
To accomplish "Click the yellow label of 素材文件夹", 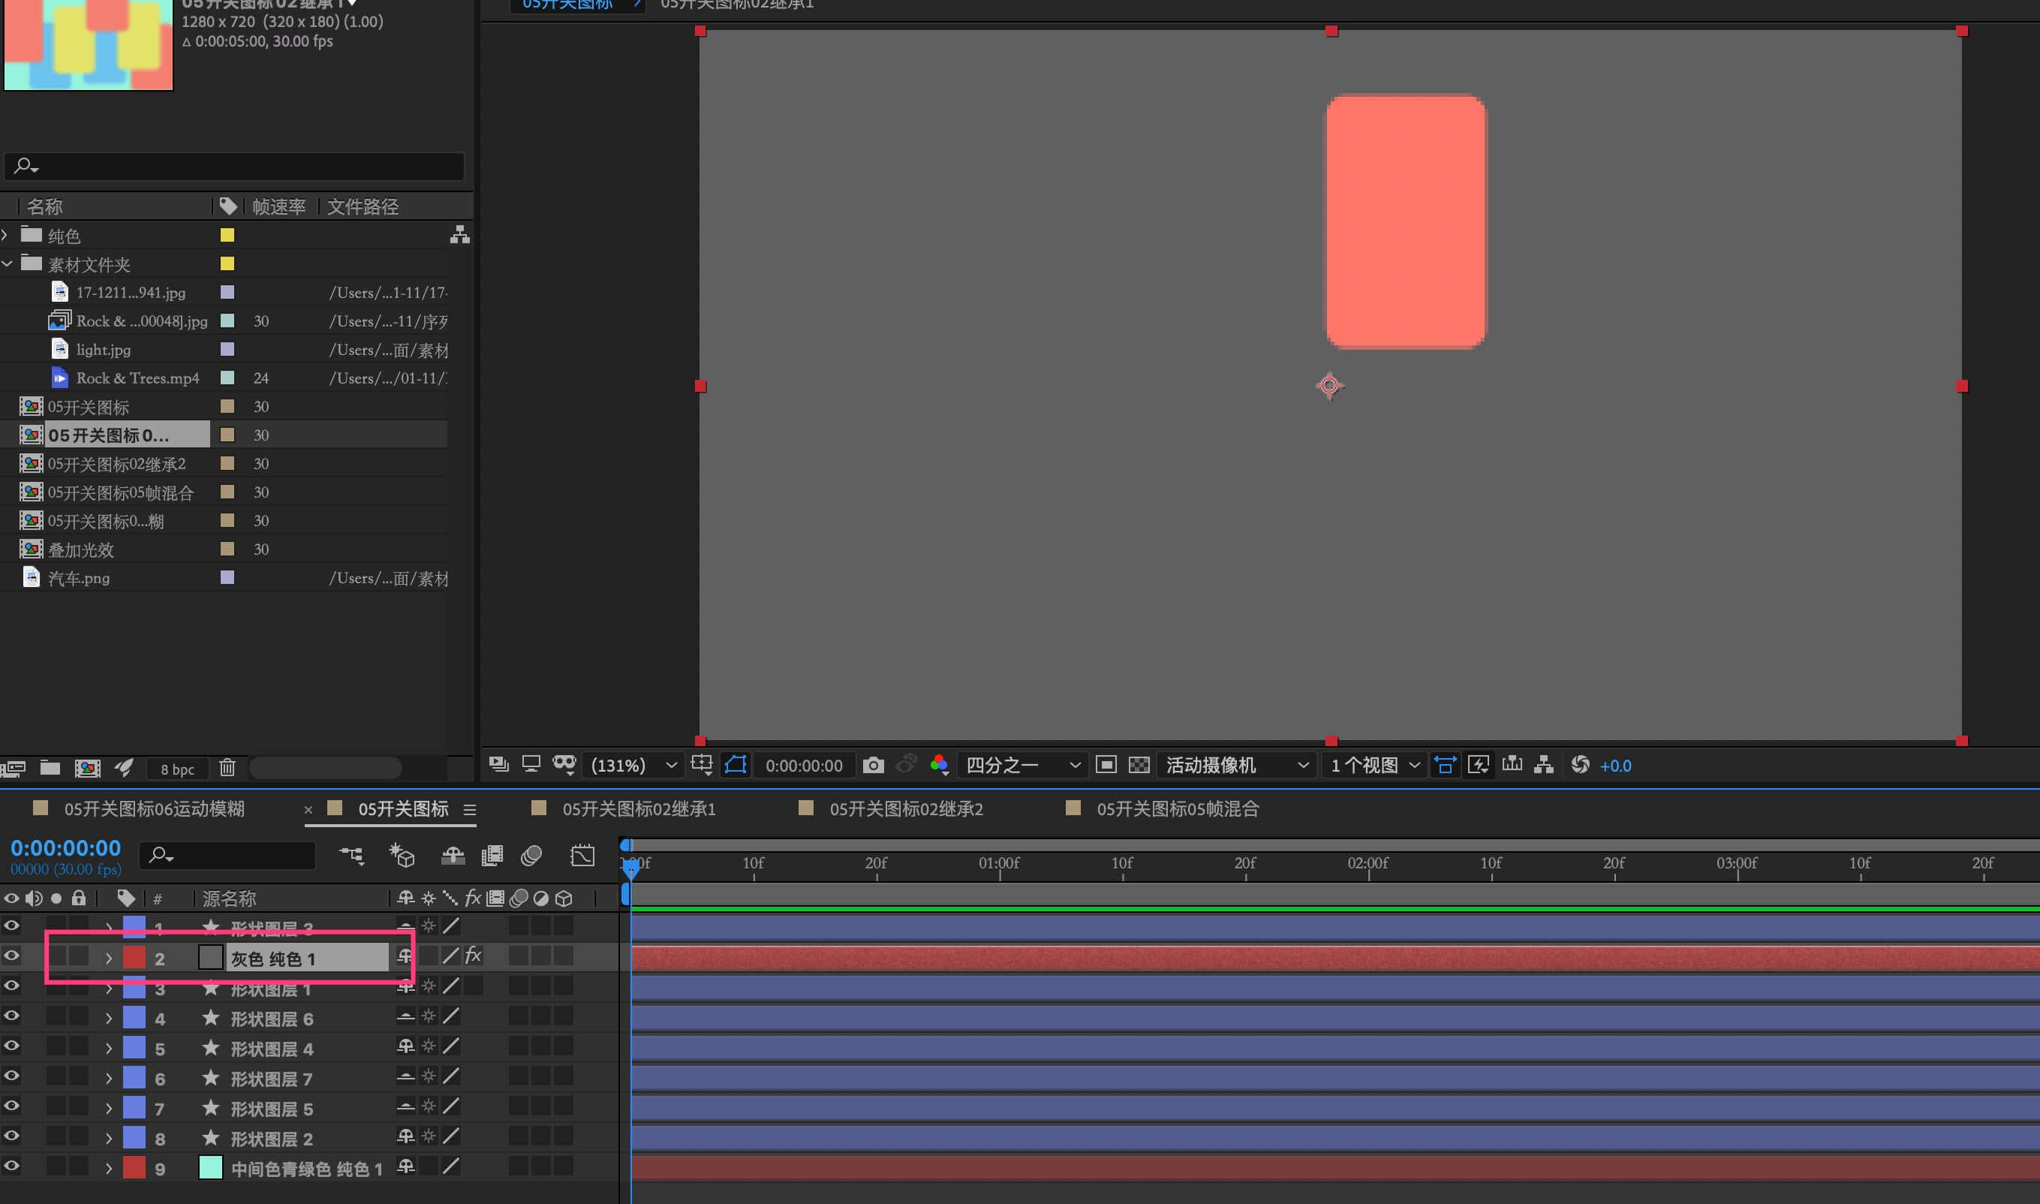I will pos(227,263).
